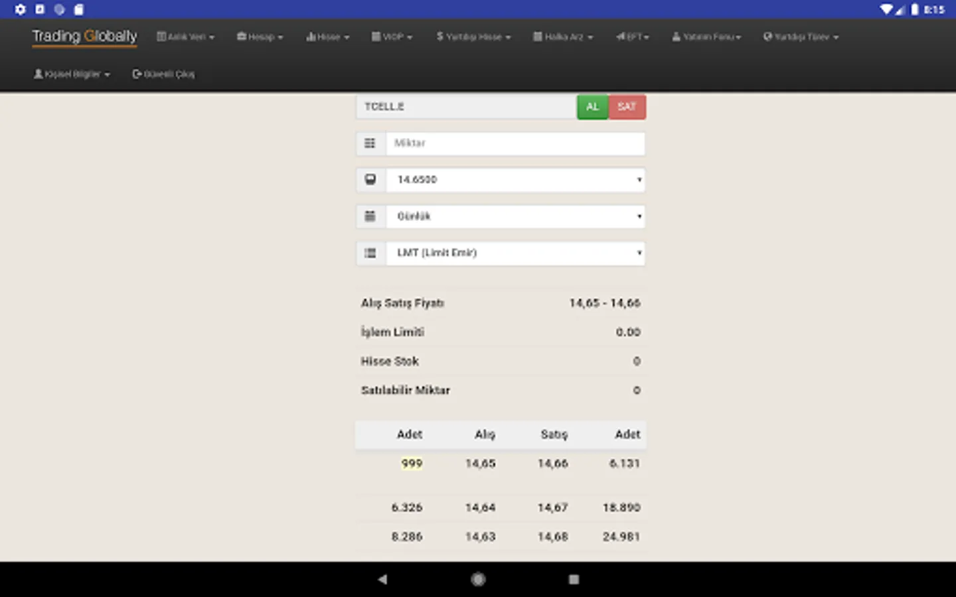The height and width of the screenshot is (597, 956).
Task: Open the VIOP menu
Action: point(392,37)
